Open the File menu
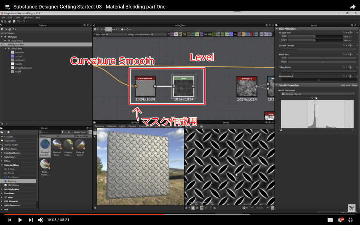 (3, 18)
